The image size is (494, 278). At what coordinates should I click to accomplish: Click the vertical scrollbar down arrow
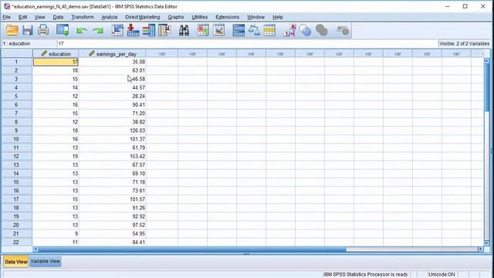pyautogui.click(x=487, y=243)
